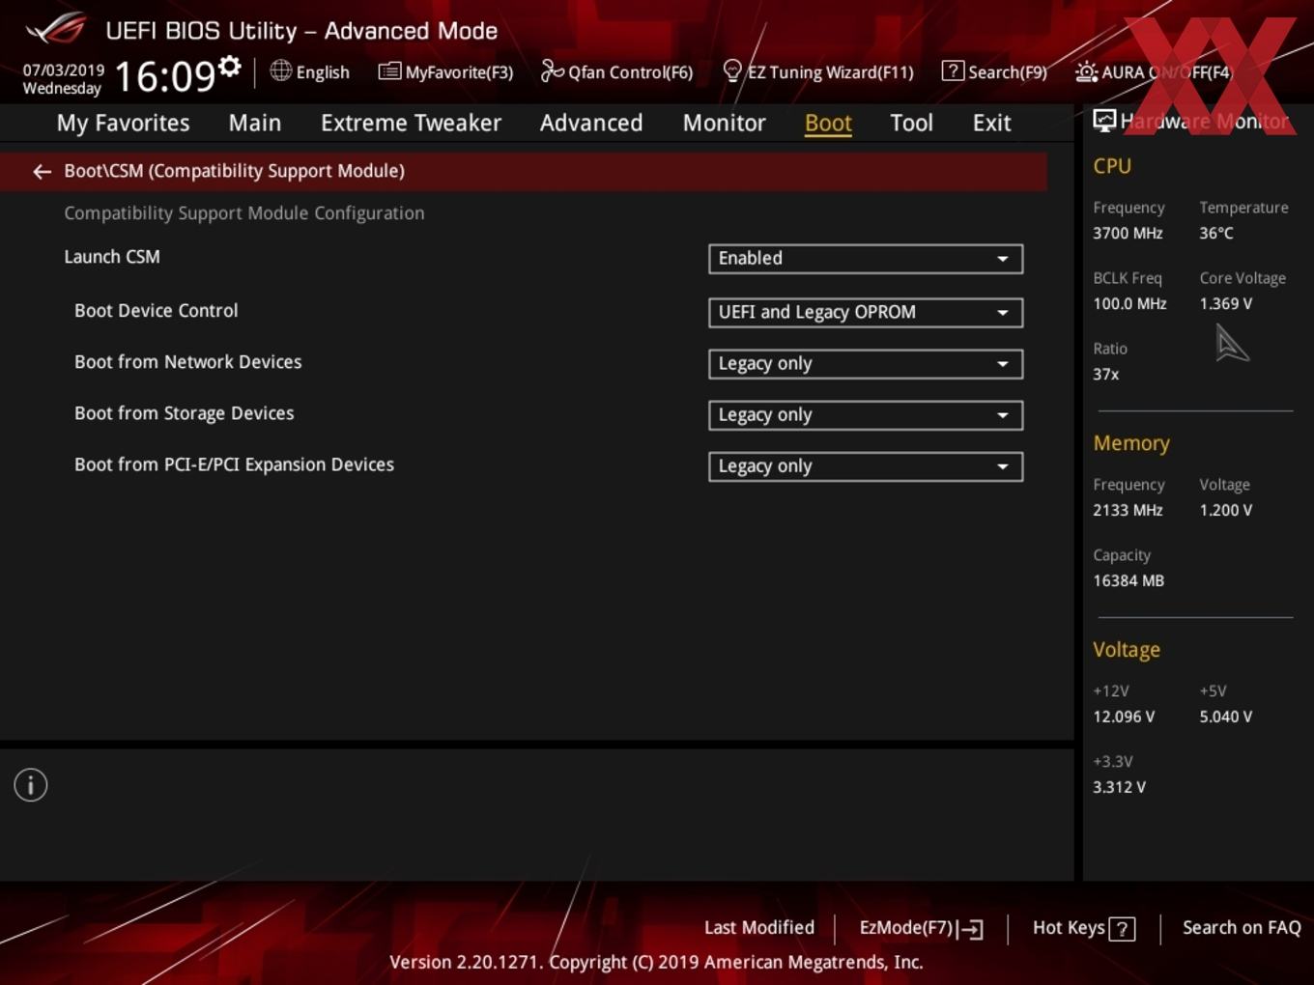This screenshot has width=1314, height=985.
Task: Click the Capacity value 16384 MB
Action: pyautogui.click(x=1128, y=580)
